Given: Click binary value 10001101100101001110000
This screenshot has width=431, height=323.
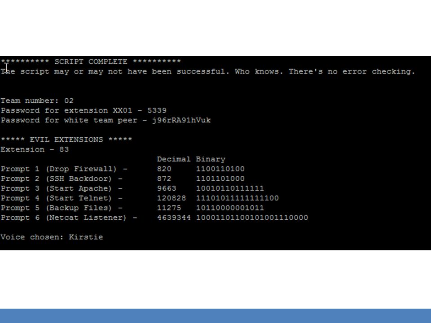Looking at the screenshot, I should 252,218.
